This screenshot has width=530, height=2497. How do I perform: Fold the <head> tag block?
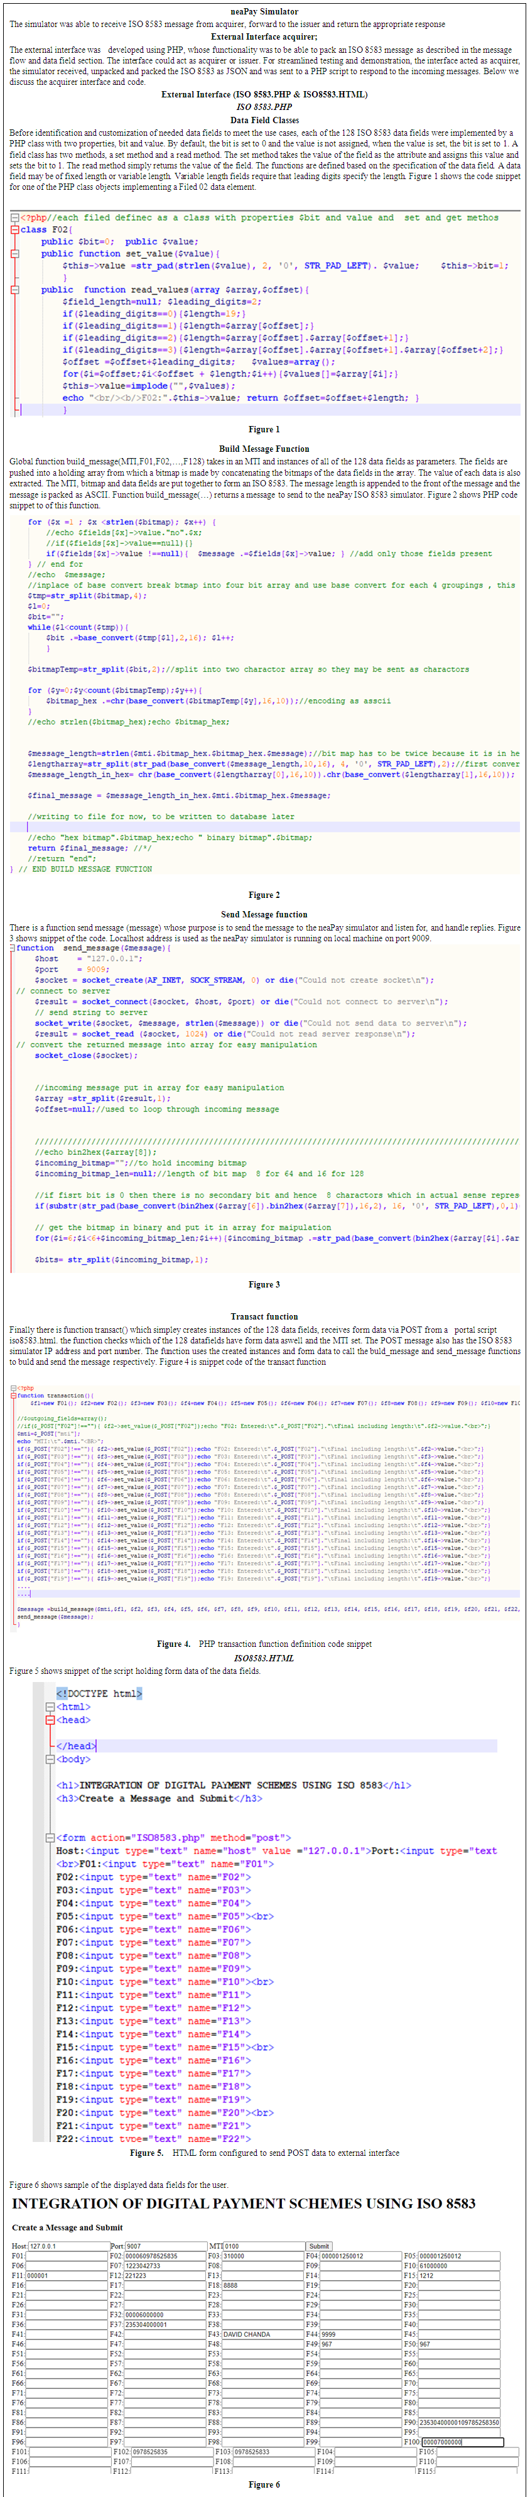(50, 1720)
